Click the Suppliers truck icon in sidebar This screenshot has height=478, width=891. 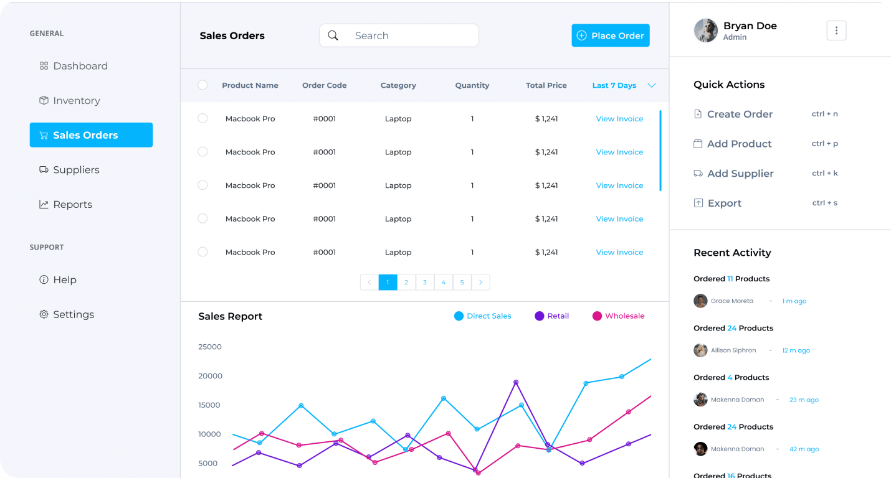[x=44, y=170]
